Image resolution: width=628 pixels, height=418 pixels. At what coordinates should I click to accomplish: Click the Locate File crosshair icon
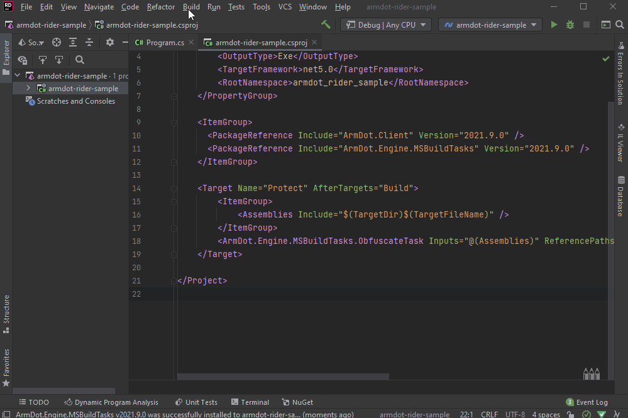tap(57, 43)
